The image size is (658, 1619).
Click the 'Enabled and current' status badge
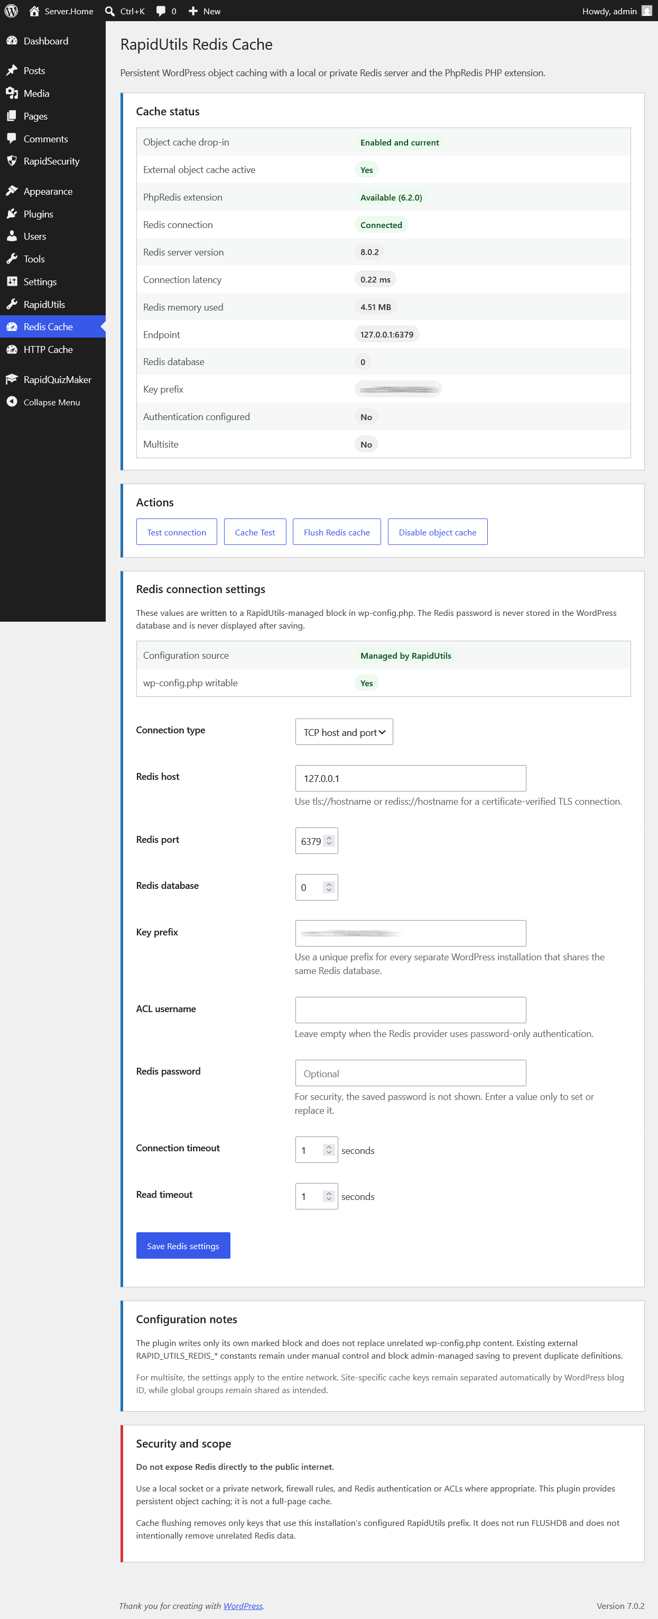point(400,143)
